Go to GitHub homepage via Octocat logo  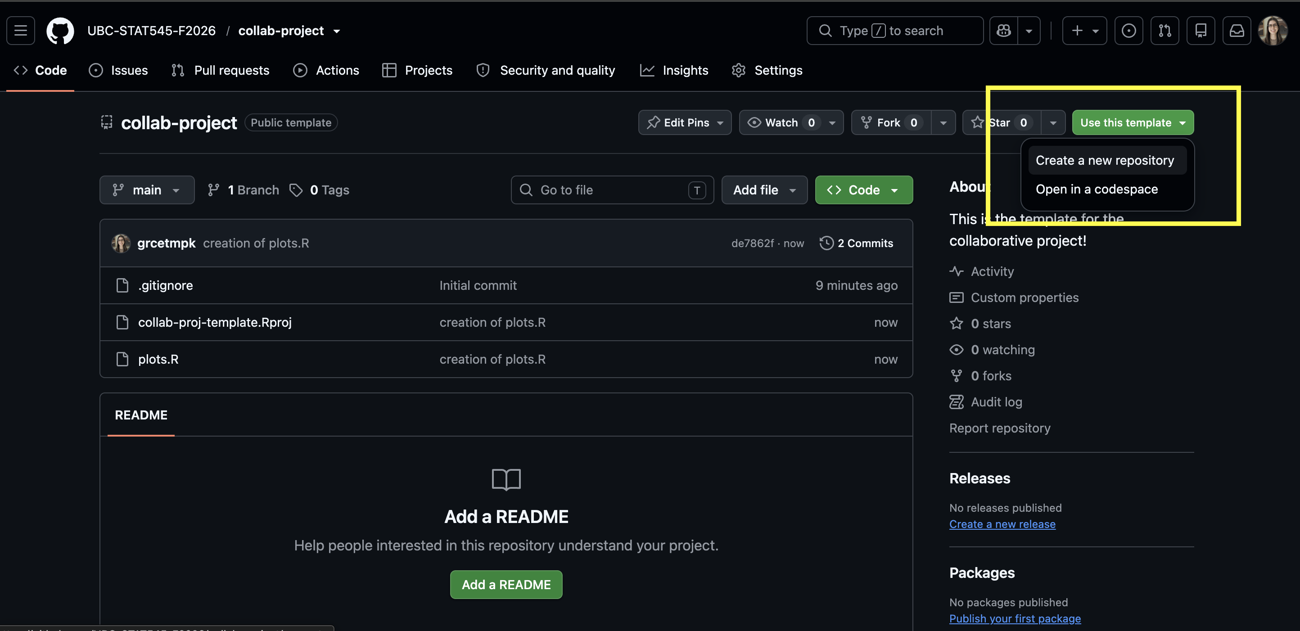[60, 31]
